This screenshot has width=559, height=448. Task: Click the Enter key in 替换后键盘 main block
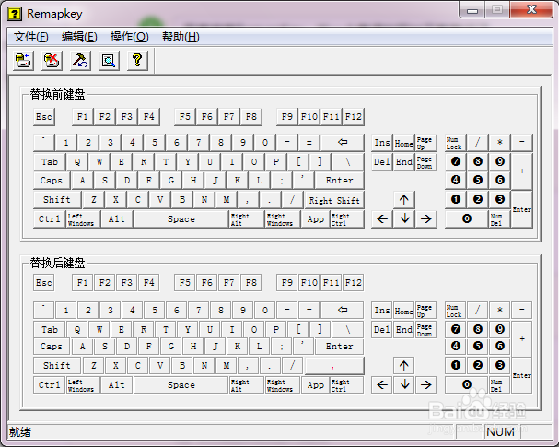pyautogui.click(x=340, y=347)
